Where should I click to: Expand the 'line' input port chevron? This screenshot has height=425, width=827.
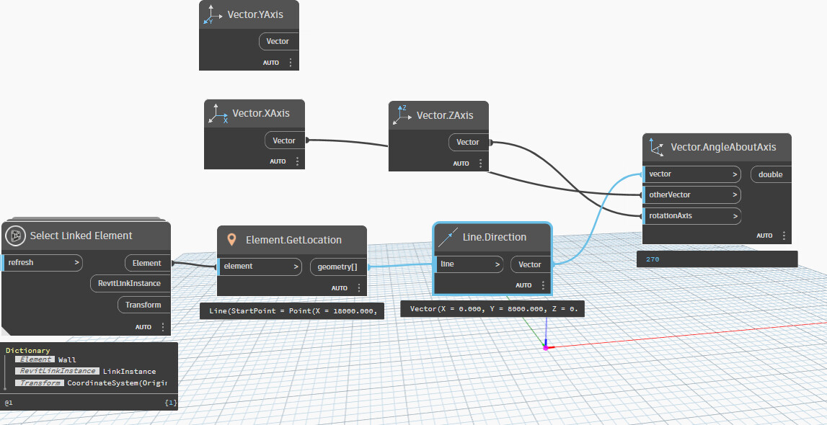[x=497, y=264]
